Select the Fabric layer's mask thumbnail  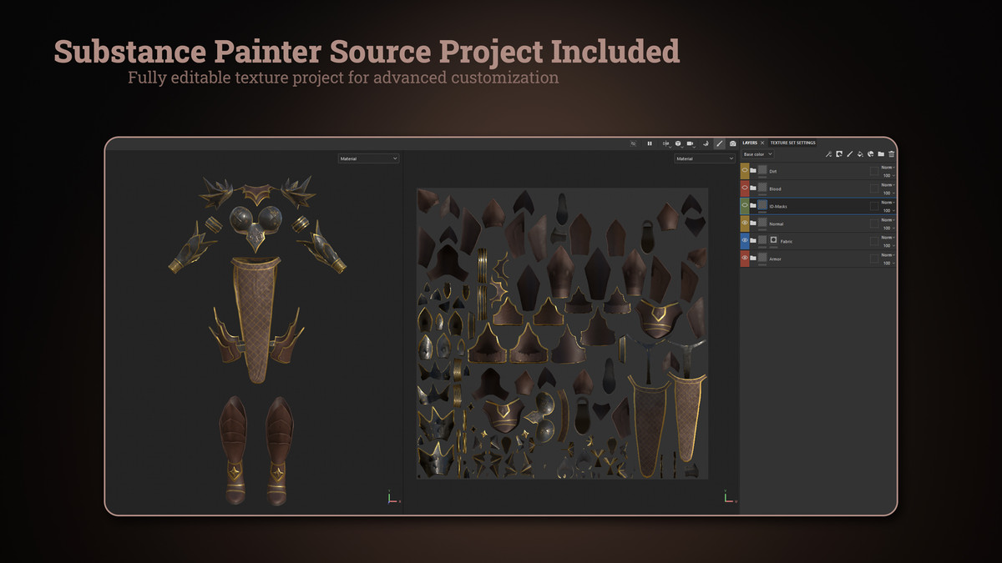[x=773, y=240]
